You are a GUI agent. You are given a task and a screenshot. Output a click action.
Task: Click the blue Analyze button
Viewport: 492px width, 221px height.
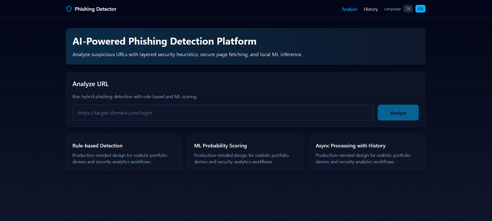point(398,113)
